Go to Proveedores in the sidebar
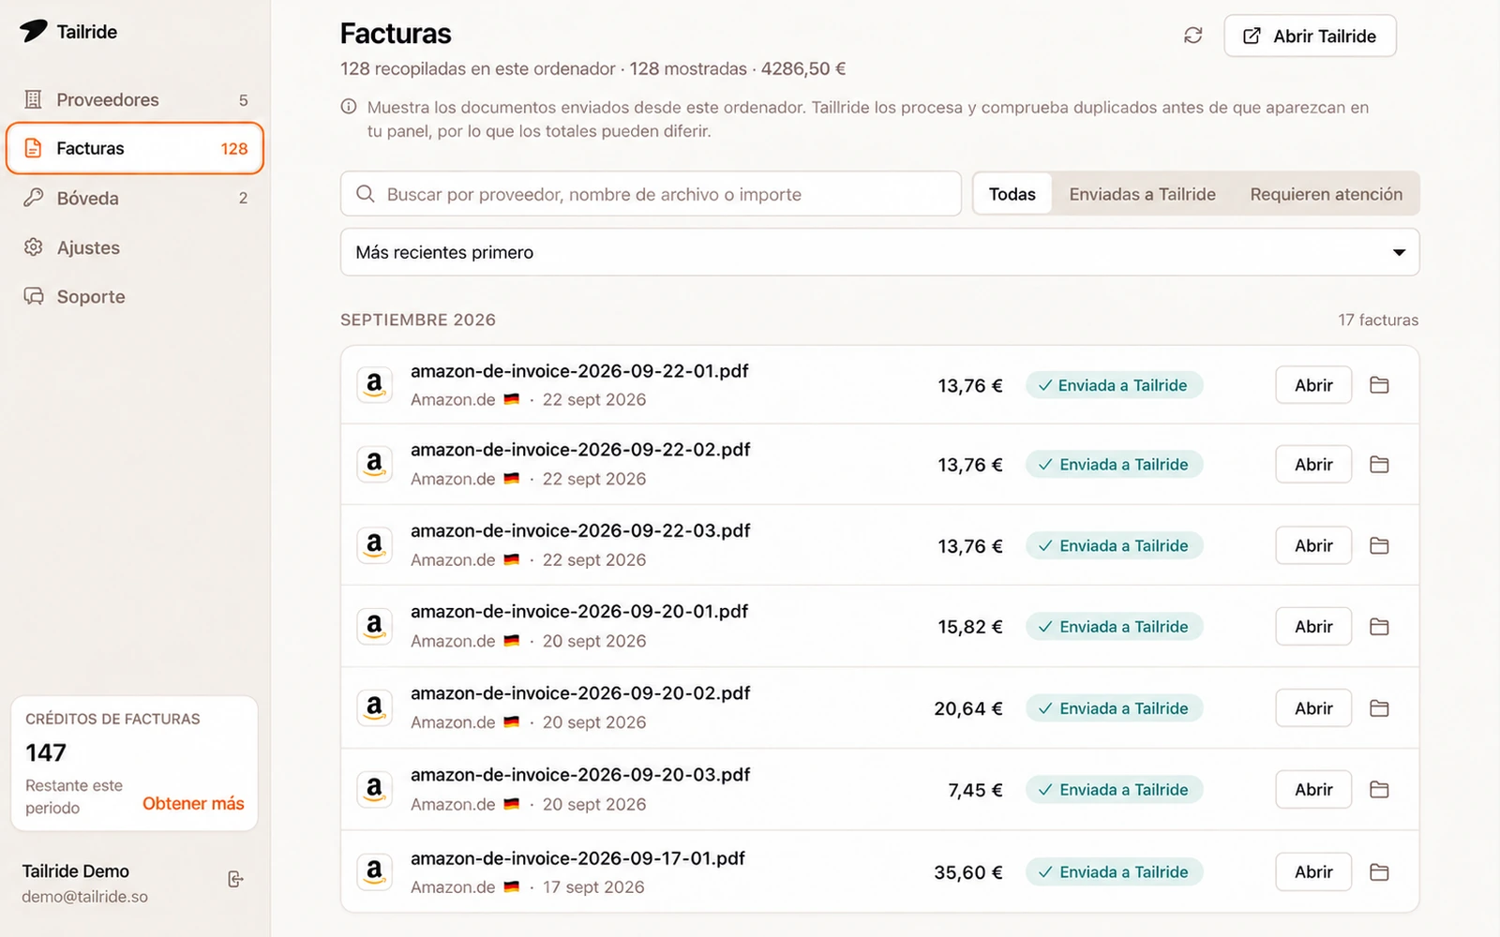 (x=135, y=99)
